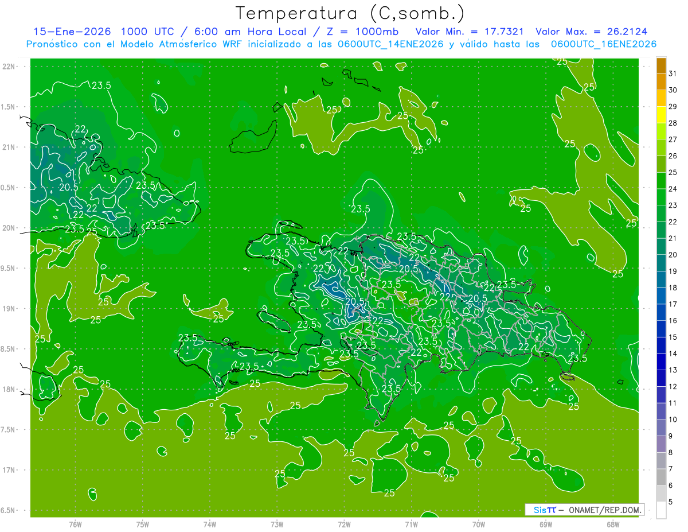Click the "ONAMET/REP.DOM." credit label
Viewport: 688px width, 532px height.
pyautogui.click(x=604, y=510)
